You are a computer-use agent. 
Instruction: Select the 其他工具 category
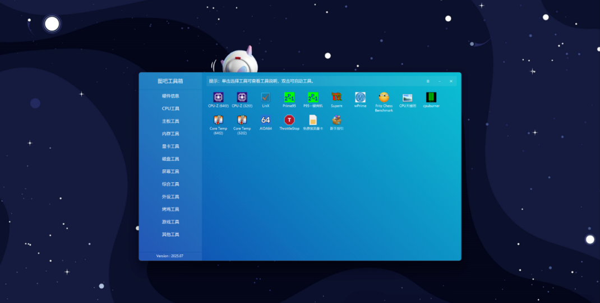(170, 235)
